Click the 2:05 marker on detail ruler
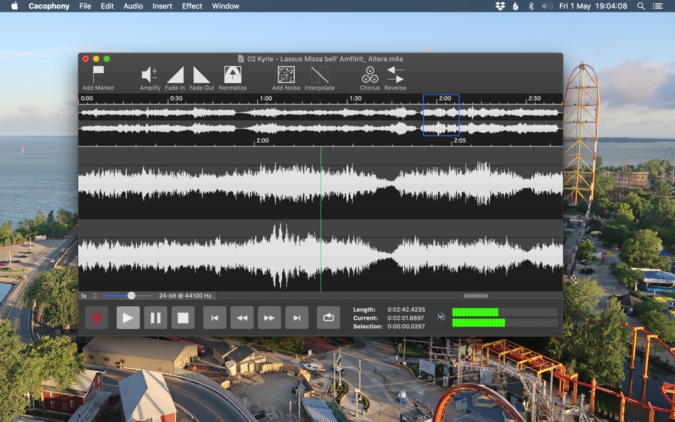Viewport: 675px width, 422px height. click(x=459, y=141)
